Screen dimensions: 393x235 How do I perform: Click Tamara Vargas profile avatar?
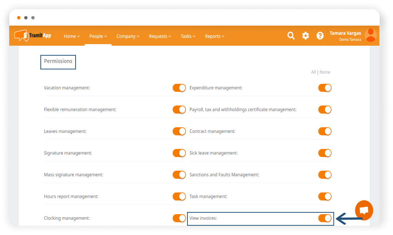370,35
